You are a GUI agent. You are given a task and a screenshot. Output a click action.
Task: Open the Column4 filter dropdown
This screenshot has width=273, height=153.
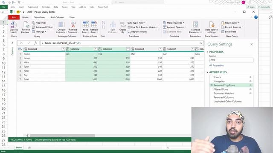[x=160, y=49]
